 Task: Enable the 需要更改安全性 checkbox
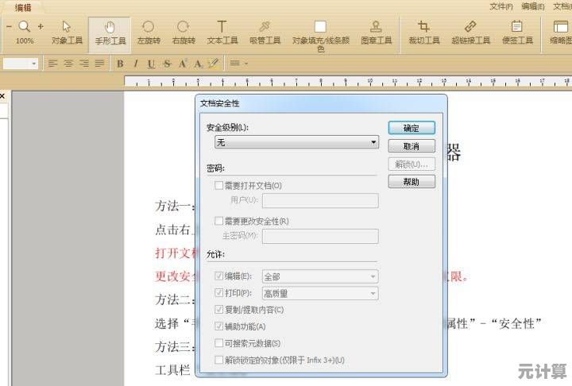point(219,221)
